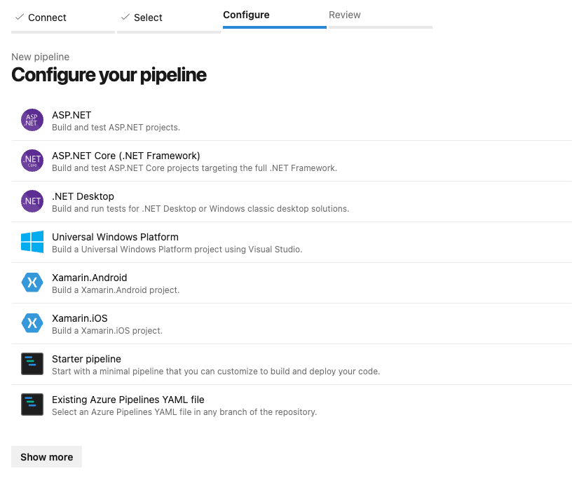The height and width of the screenshot is (483, 586).
Task: Click description about Windows classic desktop solutions
Action: [200, 209]
